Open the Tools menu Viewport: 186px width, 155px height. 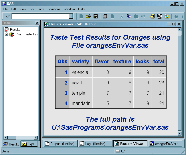tap(41, 9)
